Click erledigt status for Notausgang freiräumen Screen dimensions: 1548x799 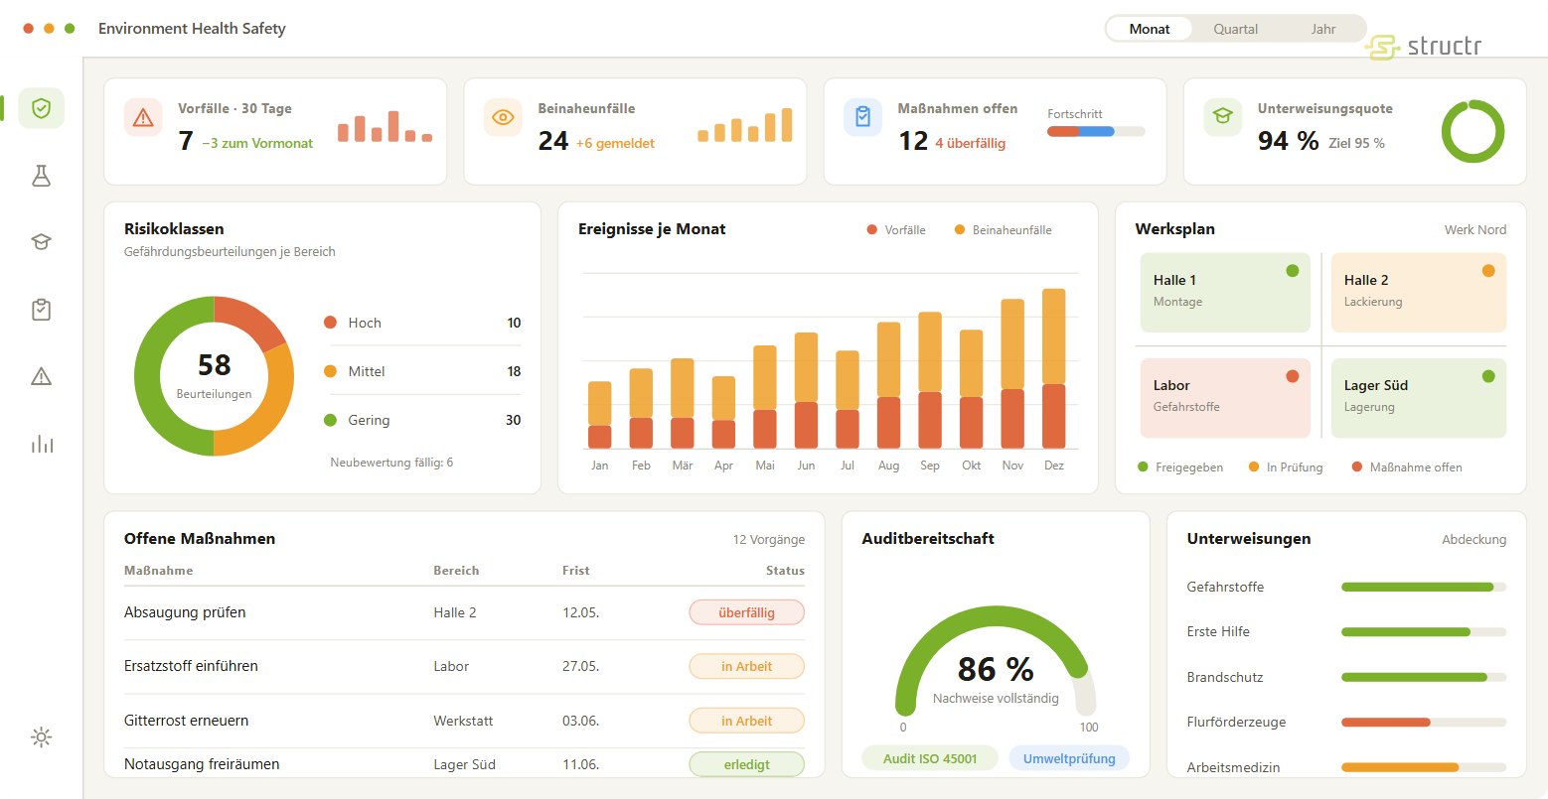[746, 764]
